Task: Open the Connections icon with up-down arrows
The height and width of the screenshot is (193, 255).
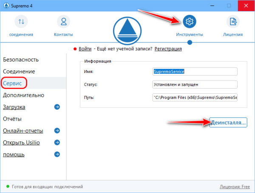Action: coord(21,22)
